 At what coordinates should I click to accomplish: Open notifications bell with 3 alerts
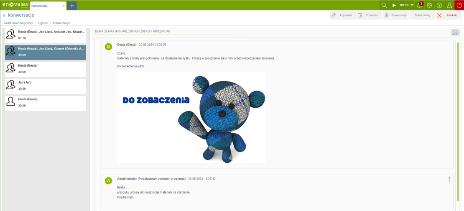pyautogui.click(x=420, y=5)
